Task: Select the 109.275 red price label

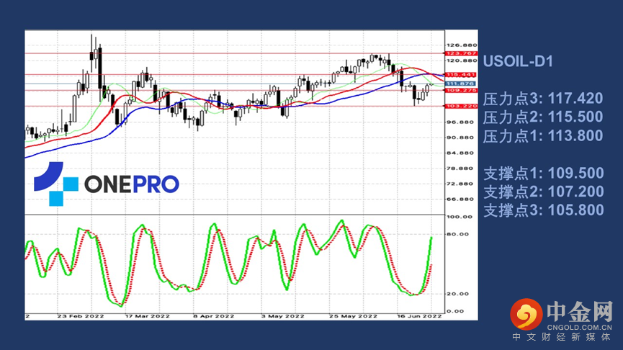Action: 460,91
